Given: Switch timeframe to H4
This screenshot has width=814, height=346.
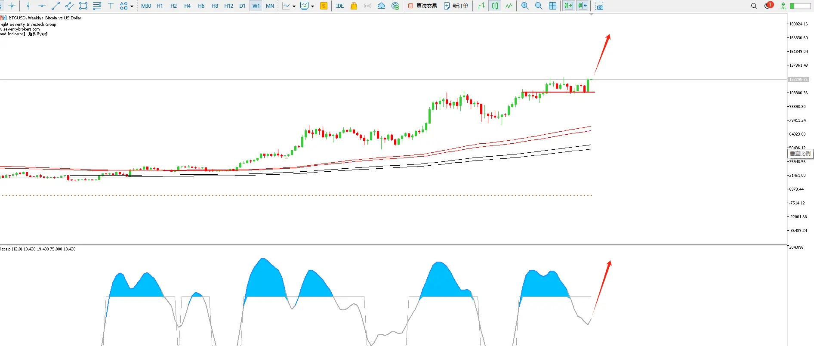Looking at the screenshot, I should [188, 6].
